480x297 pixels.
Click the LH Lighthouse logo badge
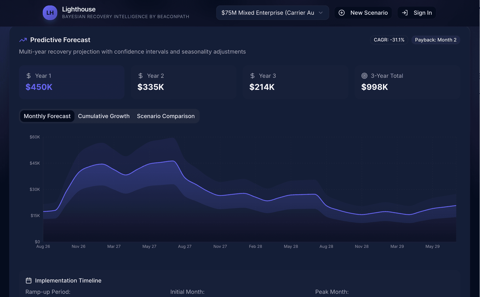[50, 13]
